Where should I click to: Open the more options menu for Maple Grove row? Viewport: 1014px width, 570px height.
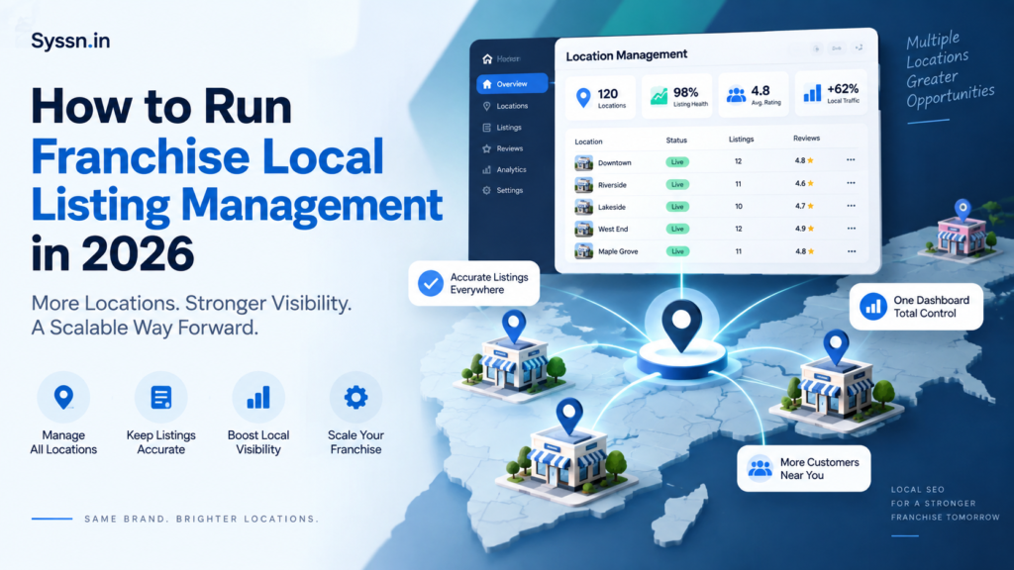[852, 251]
